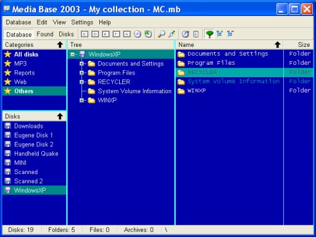Sort file list by Size column
The width and height of the screenshot is (316, 237).
click(299, 44)
